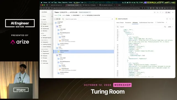Select the highlighted search-products span
This screenshot has width=177, height=100.
coord(84,51)
